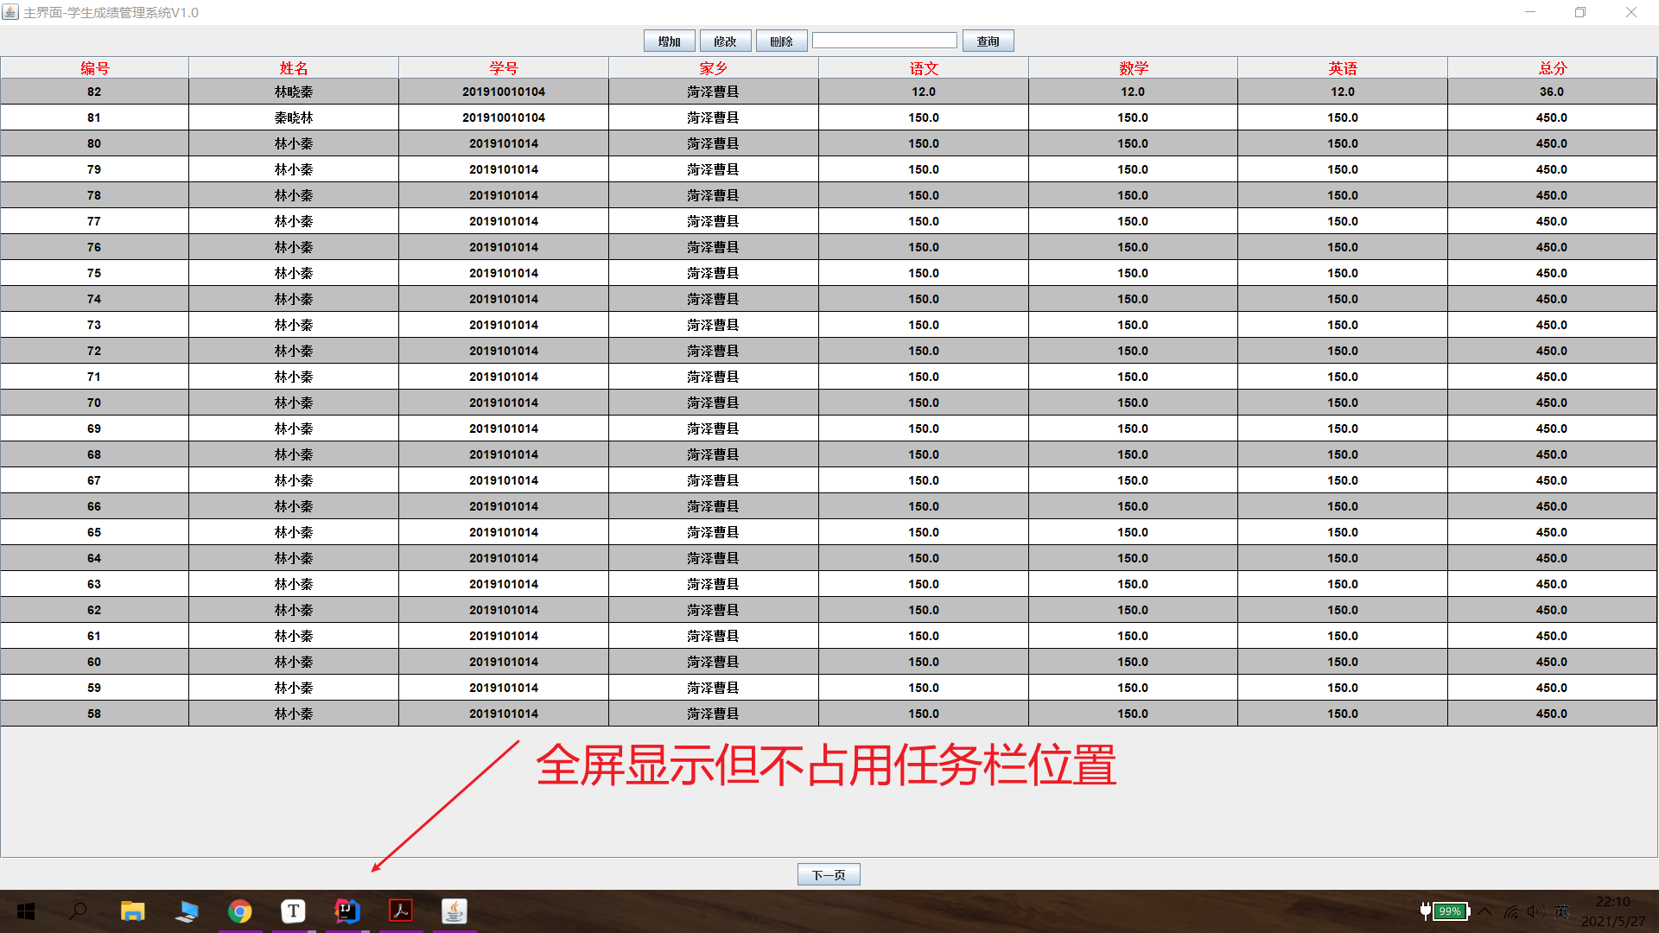
Task: Minimize the main window
Action: click(x=1530, y=12)
